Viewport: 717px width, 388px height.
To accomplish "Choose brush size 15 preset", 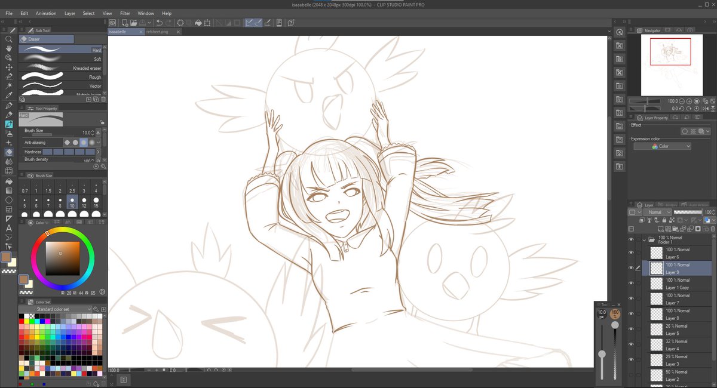I will click(96, 202).
